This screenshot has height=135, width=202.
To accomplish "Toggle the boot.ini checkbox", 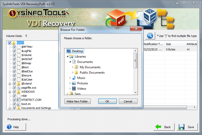I will coord(14,104).
